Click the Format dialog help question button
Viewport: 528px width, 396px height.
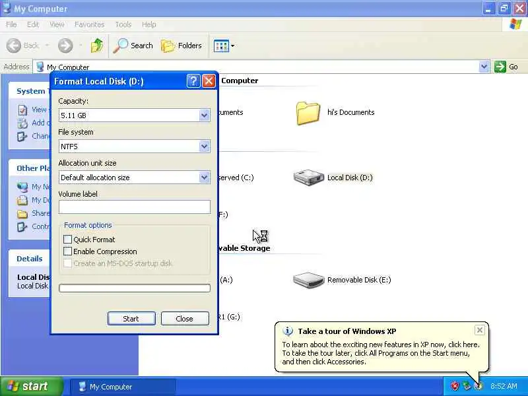click(193, 81)
